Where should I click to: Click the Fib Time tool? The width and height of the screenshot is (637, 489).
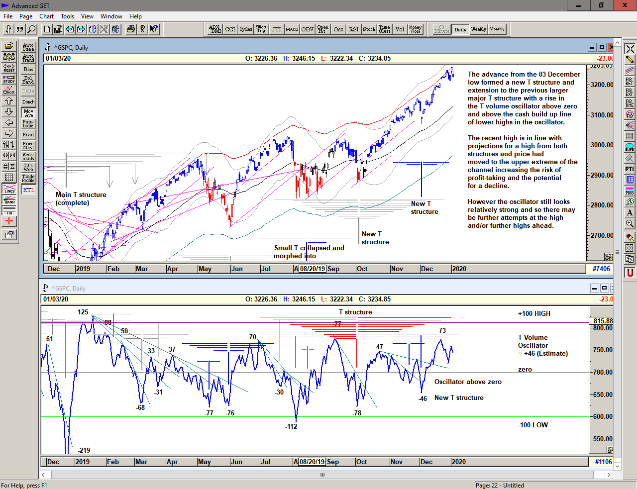tap(630, 103)
